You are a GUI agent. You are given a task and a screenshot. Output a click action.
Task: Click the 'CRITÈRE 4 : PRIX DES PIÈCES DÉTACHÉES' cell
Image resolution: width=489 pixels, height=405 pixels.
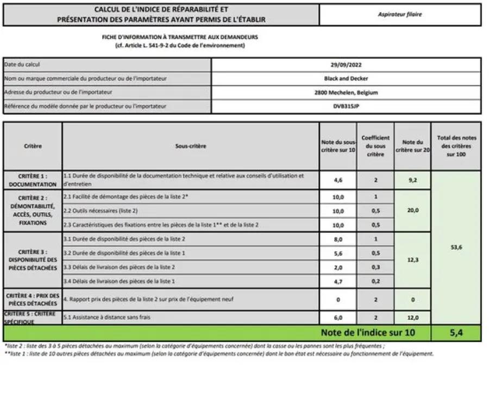coord(33,299)
